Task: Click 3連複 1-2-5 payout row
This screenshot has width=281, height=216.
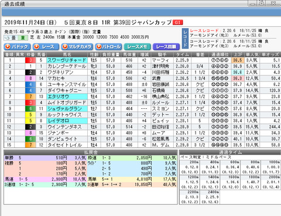Action: [x=45, y=184]
